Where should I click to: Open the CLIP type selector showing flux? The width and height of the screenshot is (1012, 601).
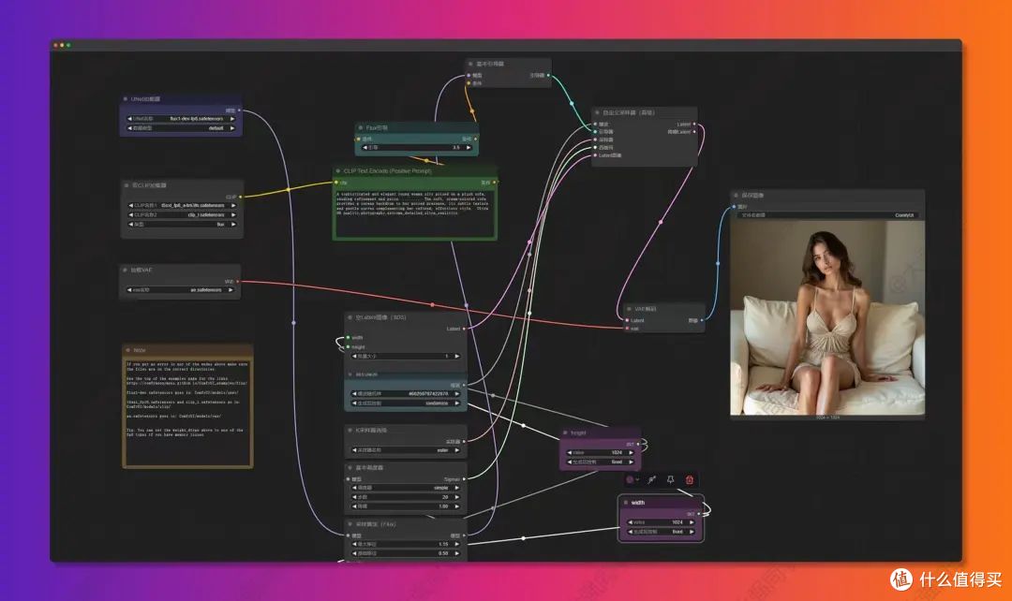(182, 225)
